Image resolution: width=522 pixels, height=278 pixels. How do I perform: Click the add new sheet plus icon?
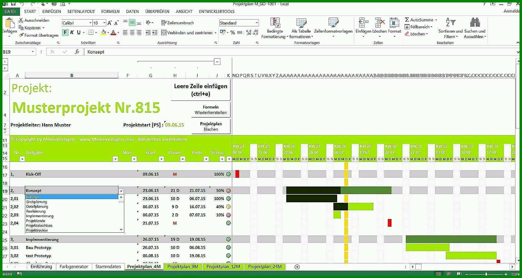pyautogui.click(x=297, y=267)
